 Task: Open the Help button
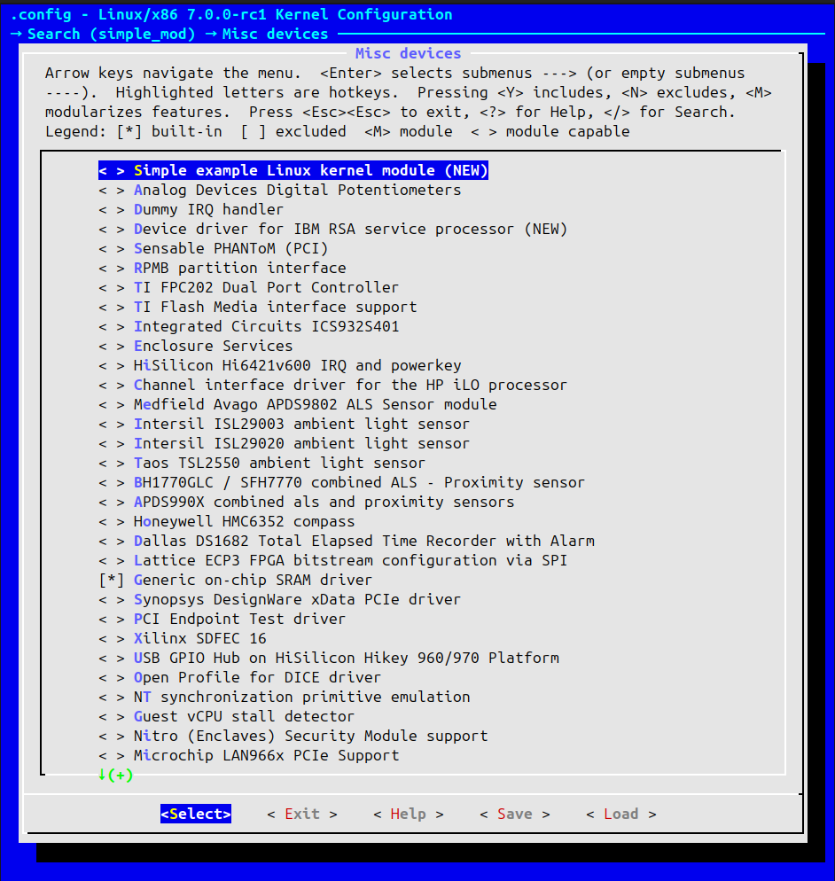(x=408, y=814)
